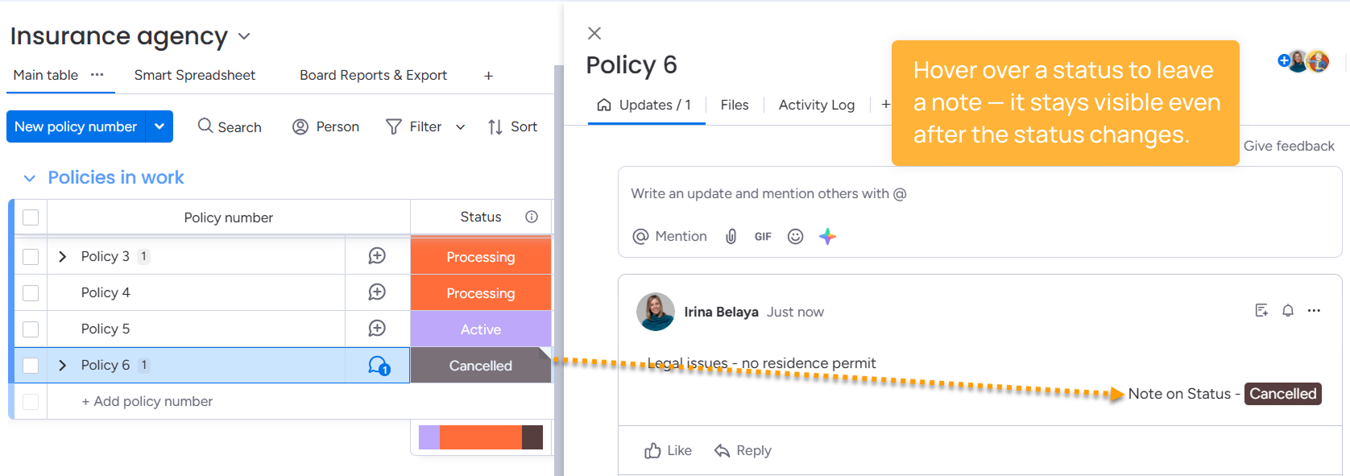The height and width of the screenshot is (476, 1350).
Task: Insert a GIF into the update
Action: coord(762,236)
